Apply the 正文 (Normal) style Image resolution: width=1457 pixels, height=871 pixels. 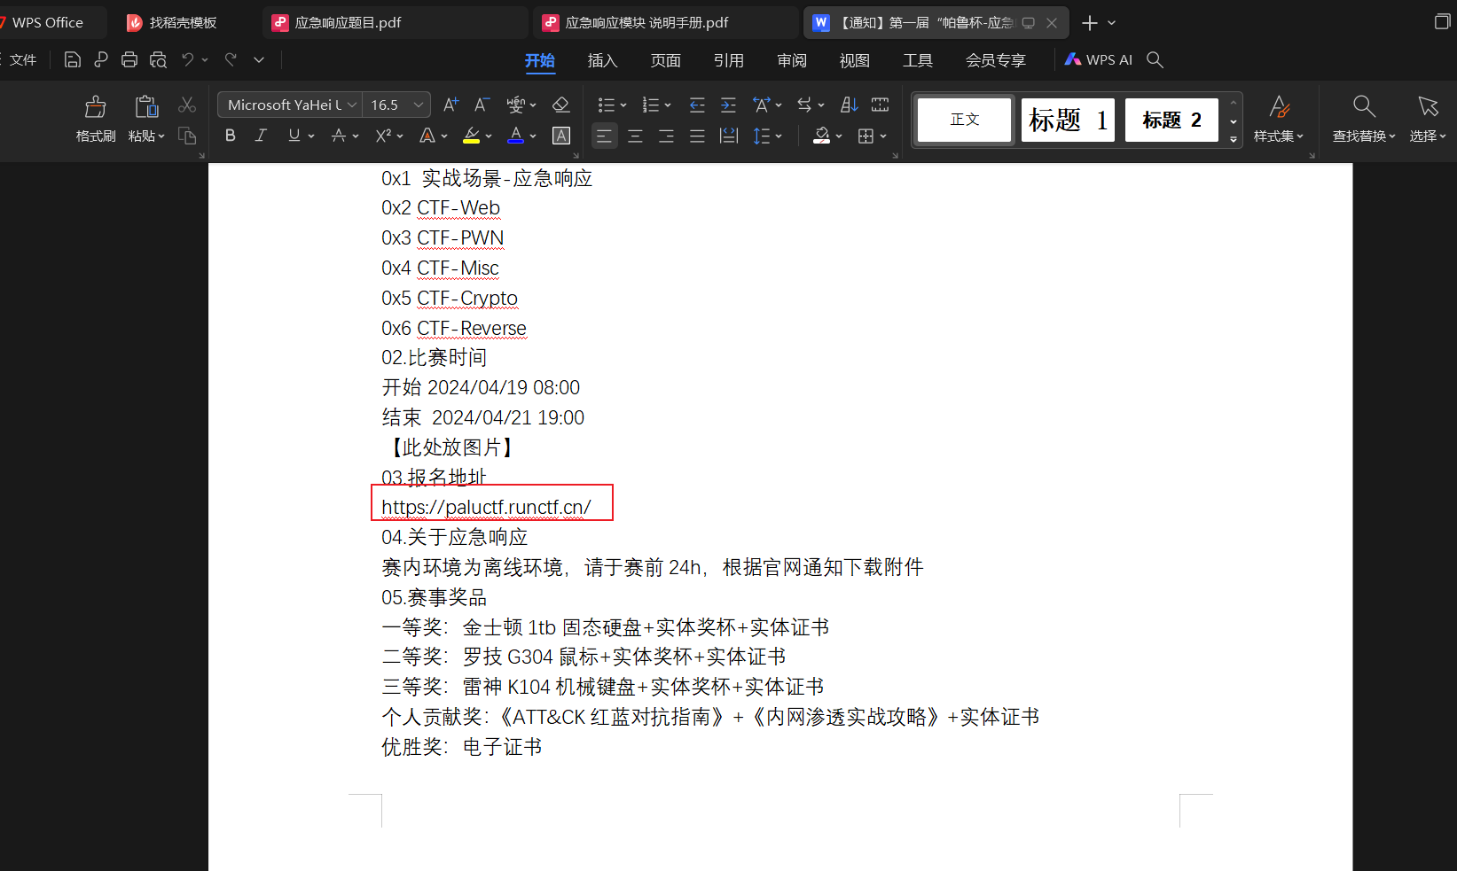coord(964,120)
